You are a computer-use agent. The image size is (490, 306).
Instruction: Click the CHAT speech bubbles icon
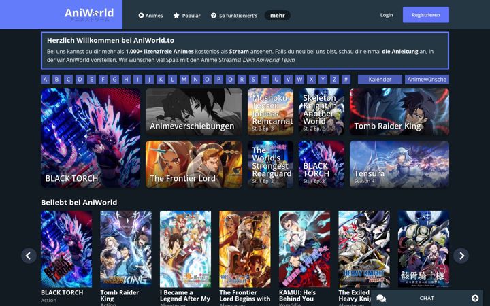coord(381,299)
